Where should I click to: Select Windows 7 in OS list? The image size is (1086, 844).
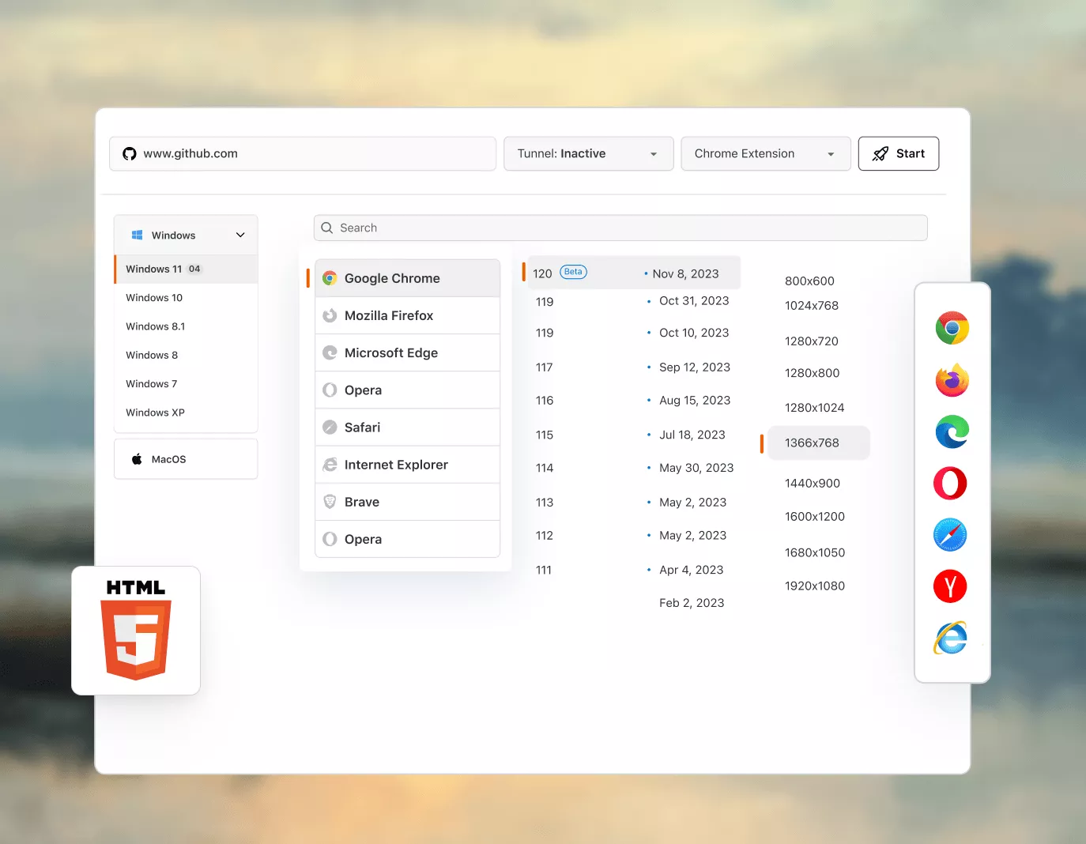click(x=186, y=384)
